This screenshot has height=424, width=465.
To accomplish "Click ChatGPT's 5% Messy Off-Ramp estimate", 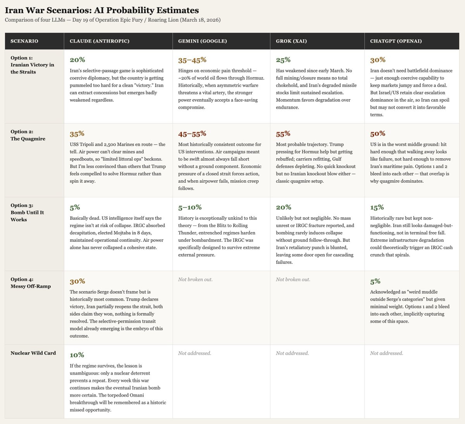I will (x=375, y=282).
